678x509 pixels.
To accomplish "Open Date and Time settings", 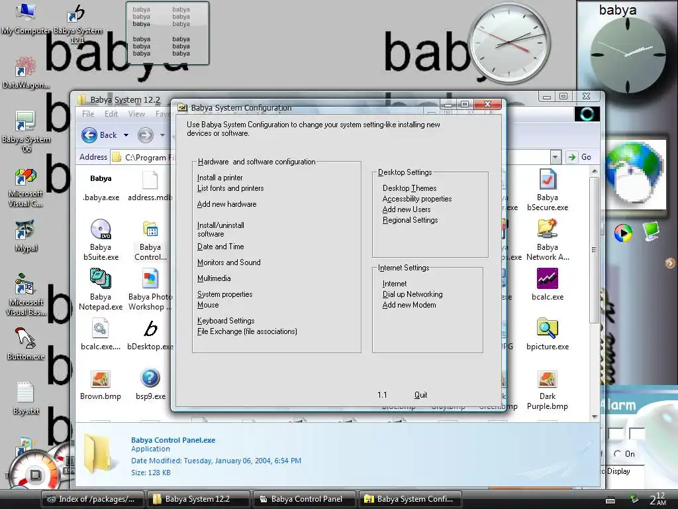I will click(220, 247).
